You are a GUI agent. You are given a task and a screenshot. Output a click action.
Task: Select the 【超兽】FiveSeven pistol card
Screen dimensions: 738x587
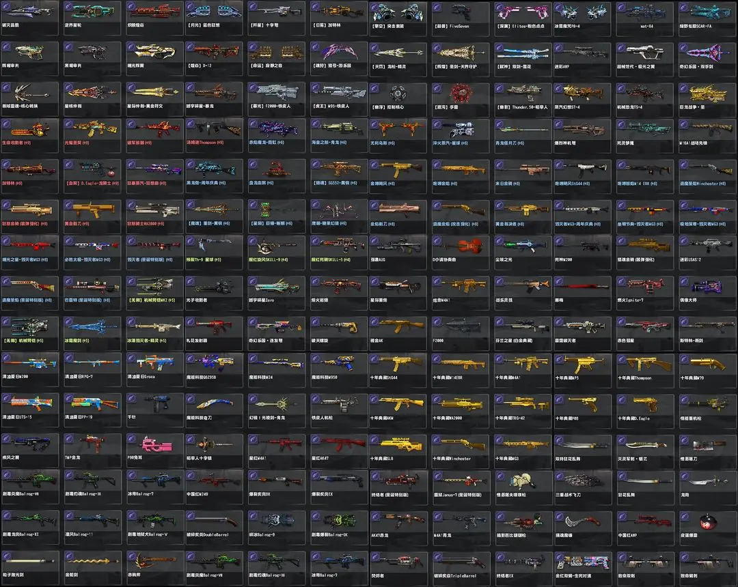click(x=461, y=18)
